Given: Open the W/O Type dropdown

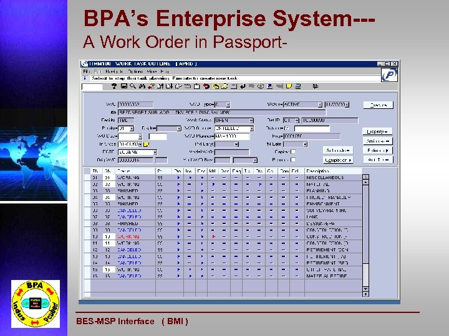Looking at the screenshot, I should [228, 105].
